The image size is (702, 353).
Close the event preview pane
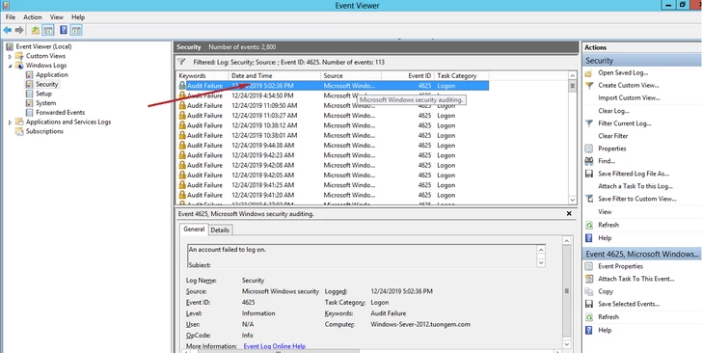[x=569, y=214]
